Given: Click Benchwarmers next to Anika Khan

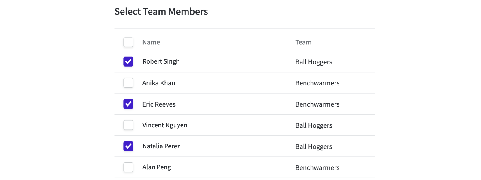Looking at the screenshot, I should pos(317,83).
